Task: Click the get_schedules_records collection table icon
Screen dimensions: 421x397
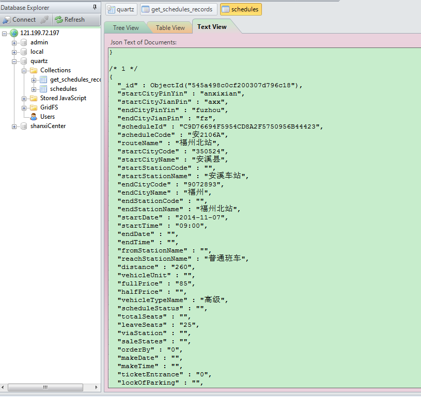Action: click(x=43, y=80)
